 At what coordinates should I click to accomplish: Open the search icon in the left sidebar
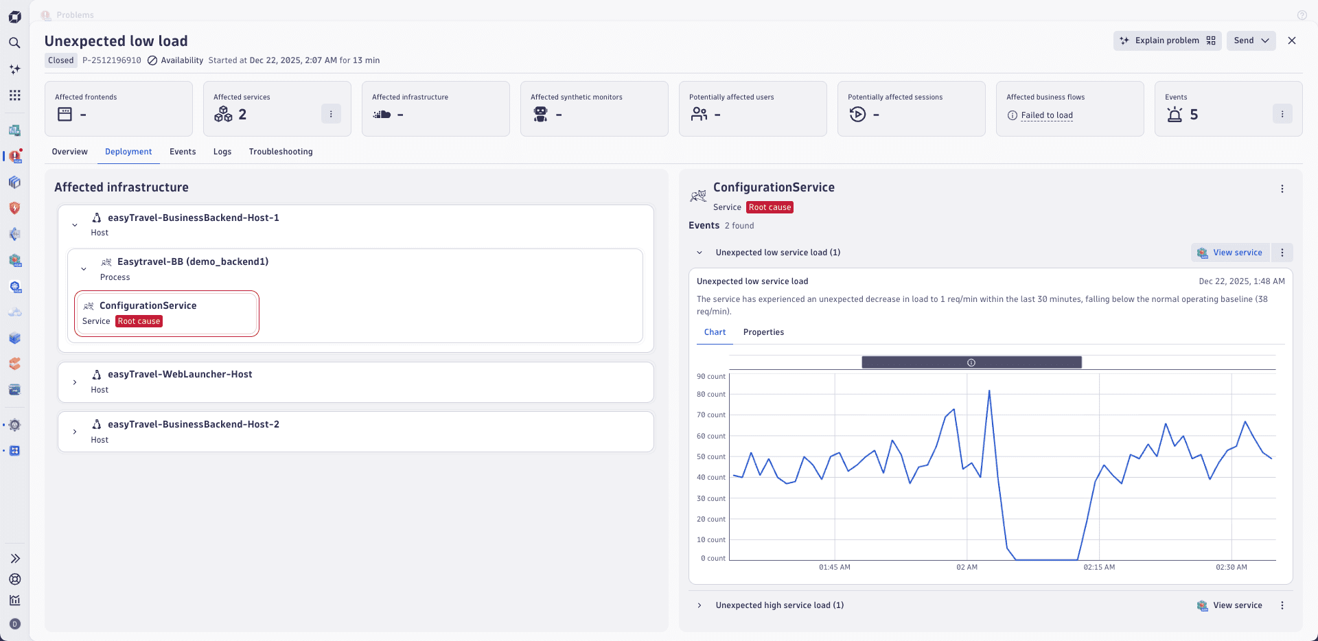point(15,43)
